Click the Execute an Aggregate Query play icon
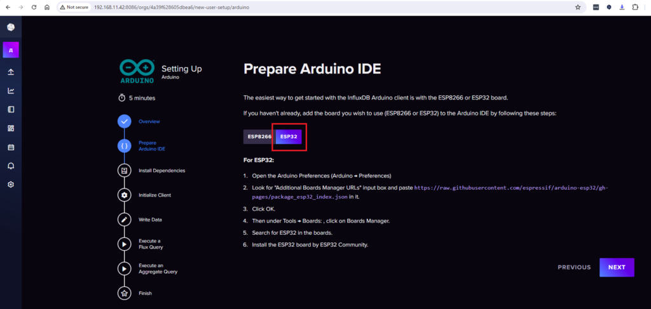Image resolution: width=651 pixels, height=309 pixels. click(x=124, y=268)
